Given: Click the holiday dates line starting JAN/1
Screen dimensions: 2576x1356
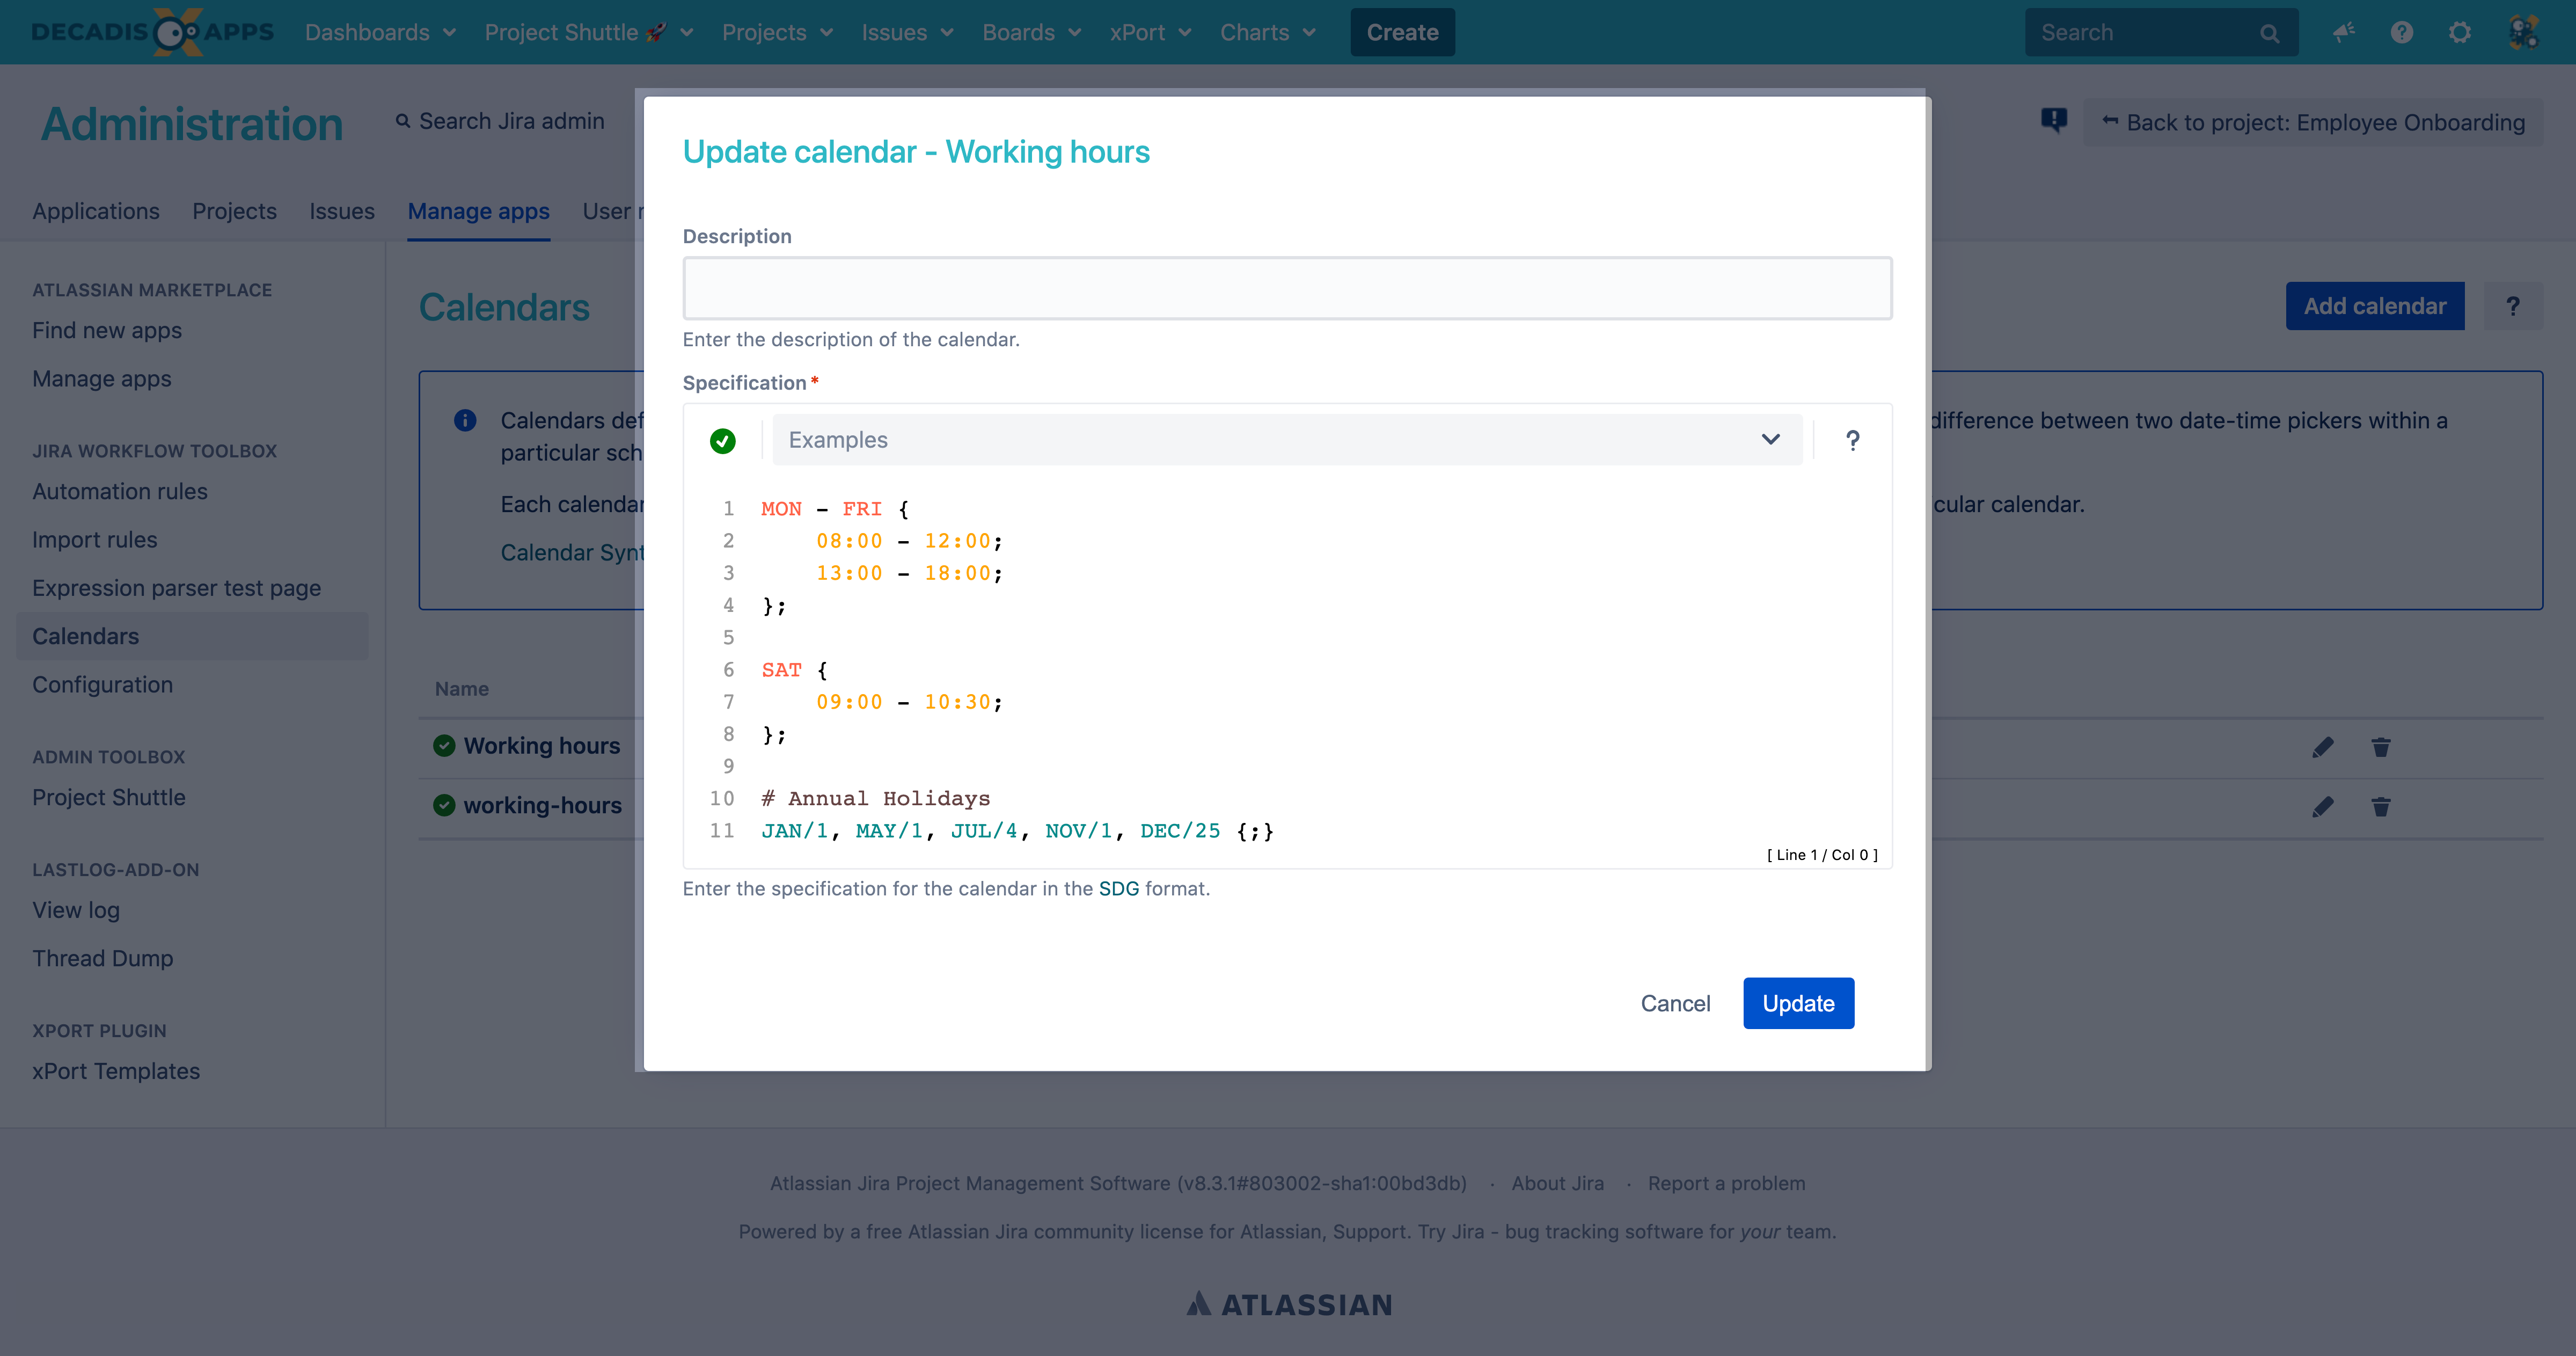Looking at the screenshot, I should pos(1017,831).
